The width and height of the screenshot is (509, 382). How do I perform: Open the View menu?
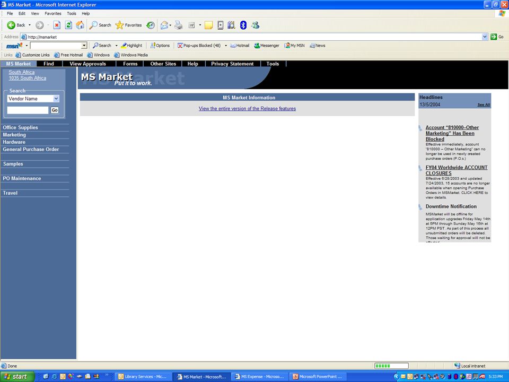(x=35, y=13)
